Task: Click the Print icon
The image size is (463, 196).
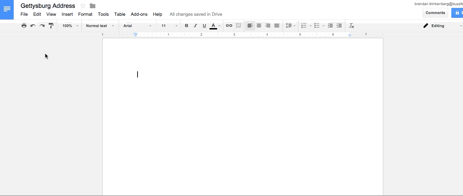Action: click(24, 26)
